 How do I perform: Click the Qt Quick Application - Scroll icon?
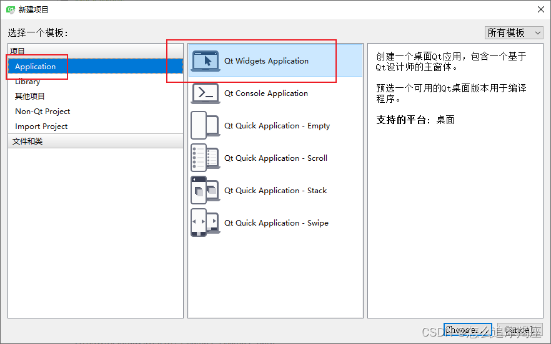point(206,158)
